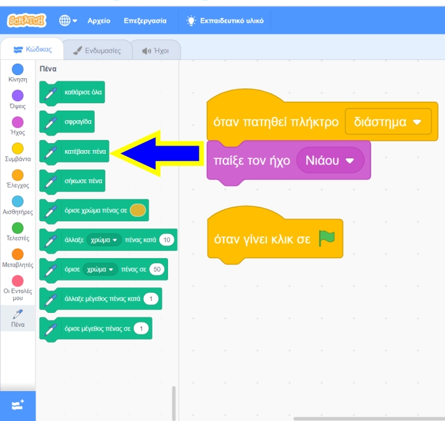
Task: Open the globe language menu
Action: (67, 21)
